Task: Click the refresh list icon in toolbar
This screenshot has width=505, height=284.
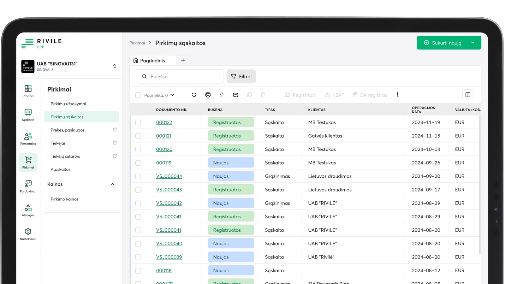Action: coord(194,95)
